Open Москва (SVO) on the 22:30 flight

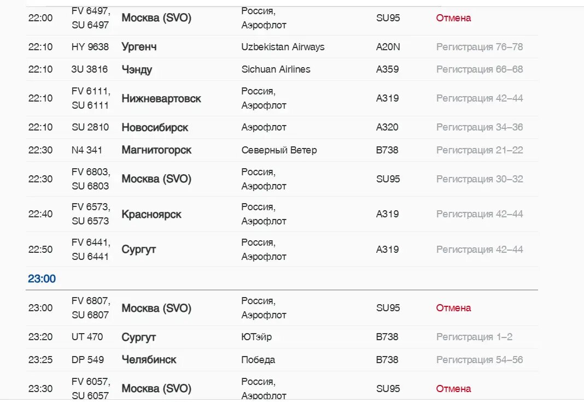[156, 179]
